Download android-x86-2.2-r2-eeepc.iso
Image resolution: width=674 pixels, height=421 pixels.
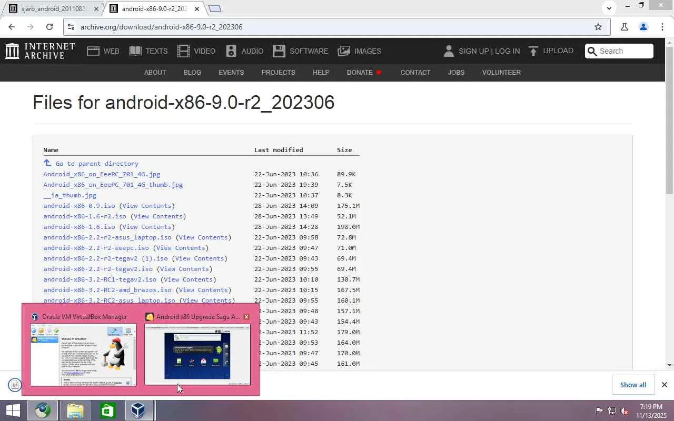96,248
